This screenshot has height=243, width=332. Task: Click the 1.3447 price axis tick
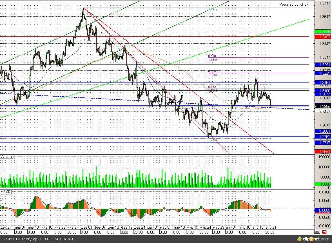pyautogui.click(x=325, y=44)
